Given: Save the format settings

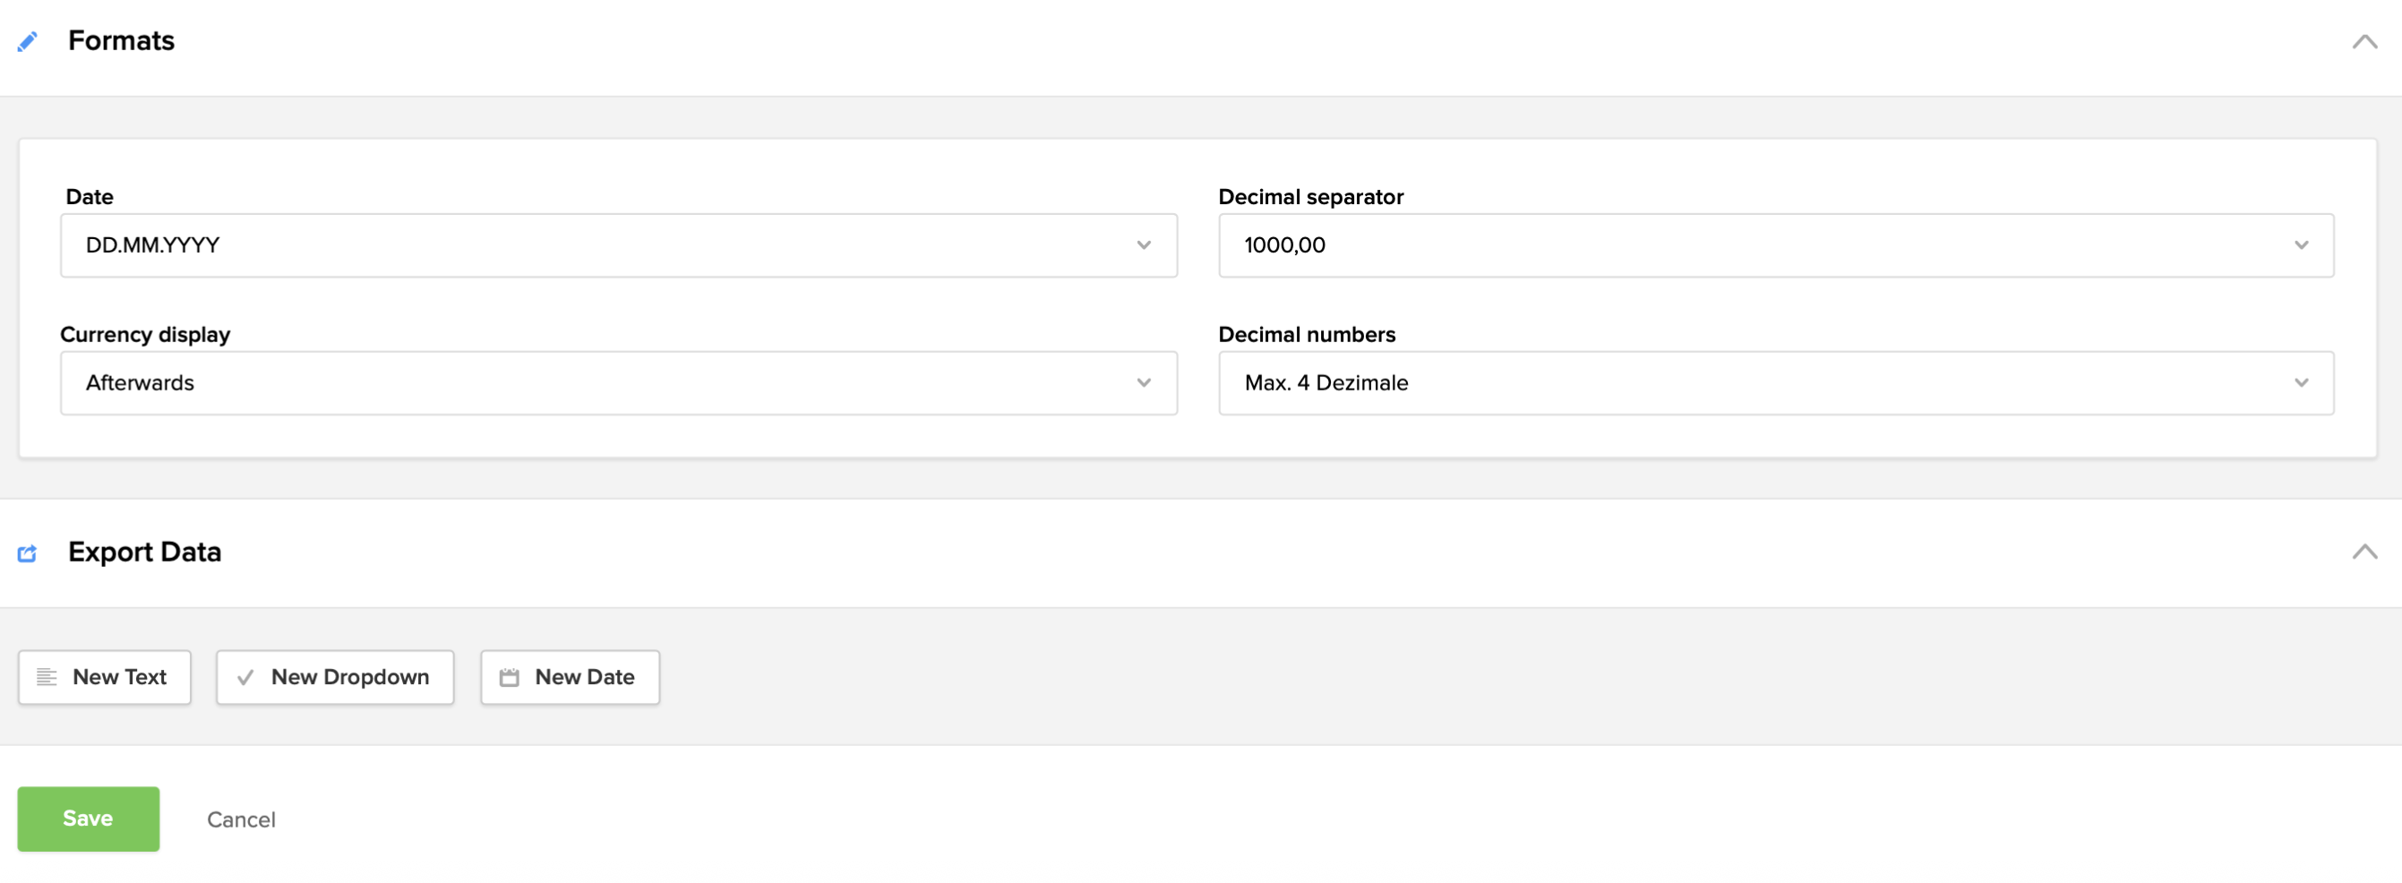Looking at the screenshot, I should coord(88,819).
